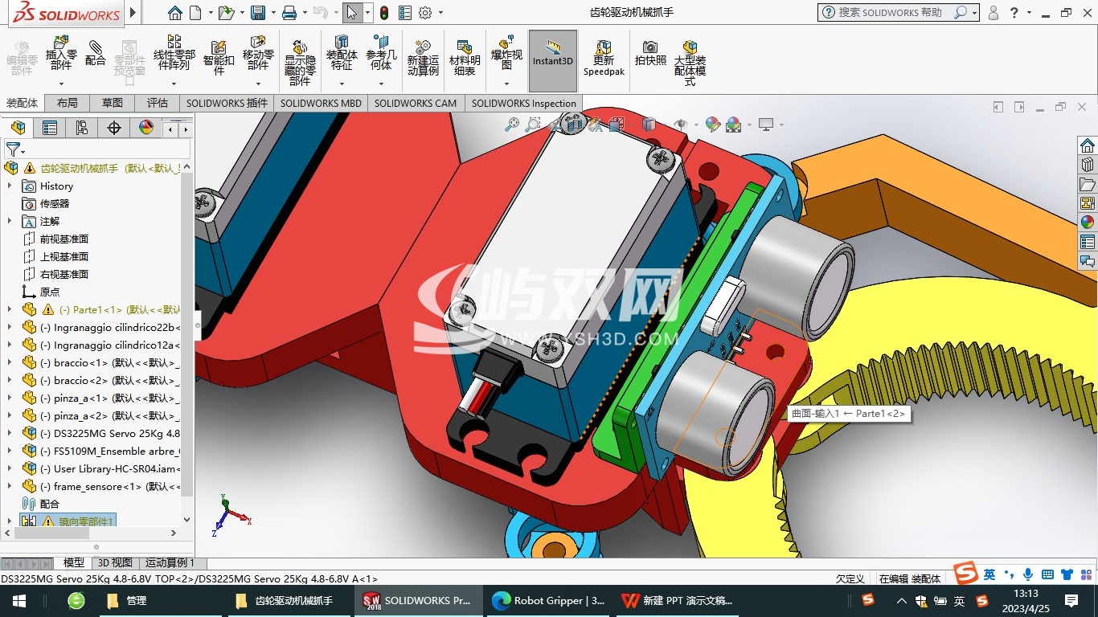This screenshot has height=617, width=1098.
Task: Open the DimXpertManager crosshair tab
Action: click(114, 128)
